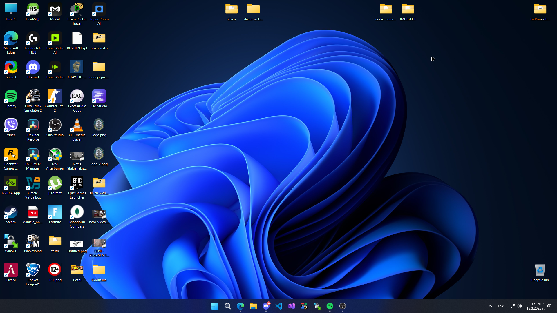Select the Fortnite shortcut
The width and height of the screenshot is (557, 313).
click(x=55, y=215)
